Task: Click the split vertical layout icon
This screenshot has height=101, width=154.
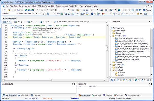Action: click(x=137, y=10)
